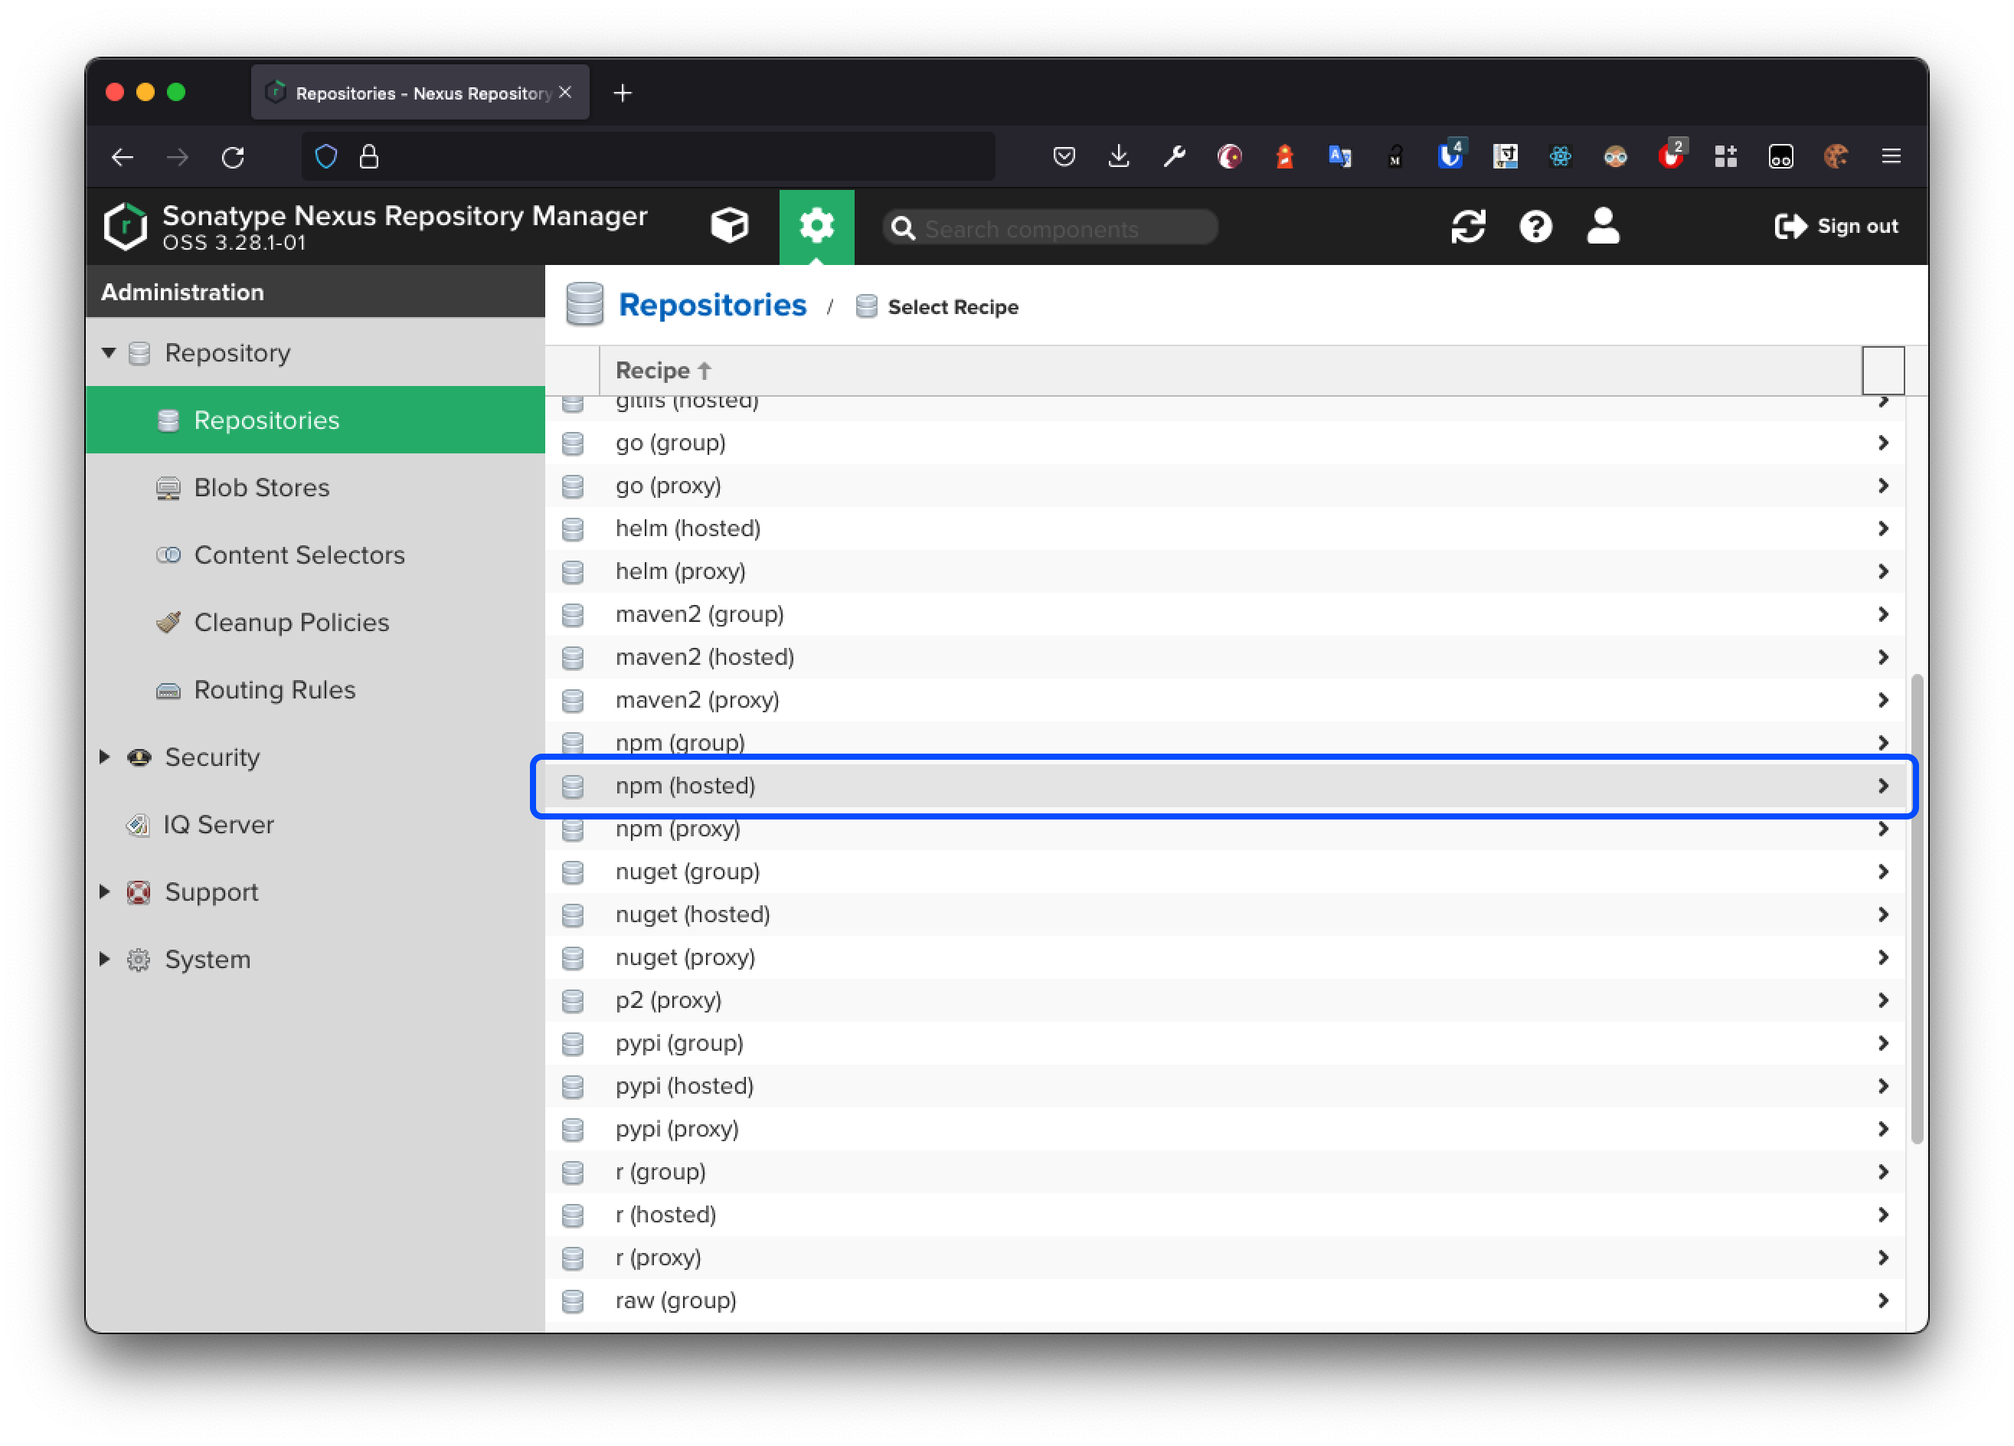Image resolution: width=2014 pixels, height=1446 pixels.
Task: Refresh the view with the refresh icon
Action: pyautogui.click(x=1468, y=227)
